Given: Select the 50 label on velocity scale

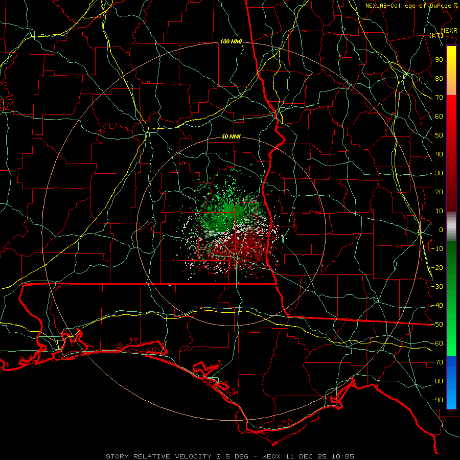Looking at the screenshot, I should (439, 135).
